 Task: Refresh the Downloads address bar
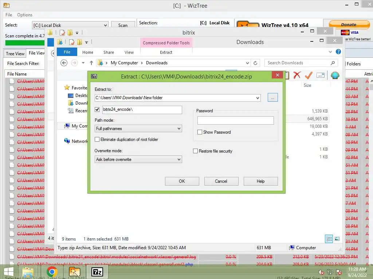click(255, 63)
